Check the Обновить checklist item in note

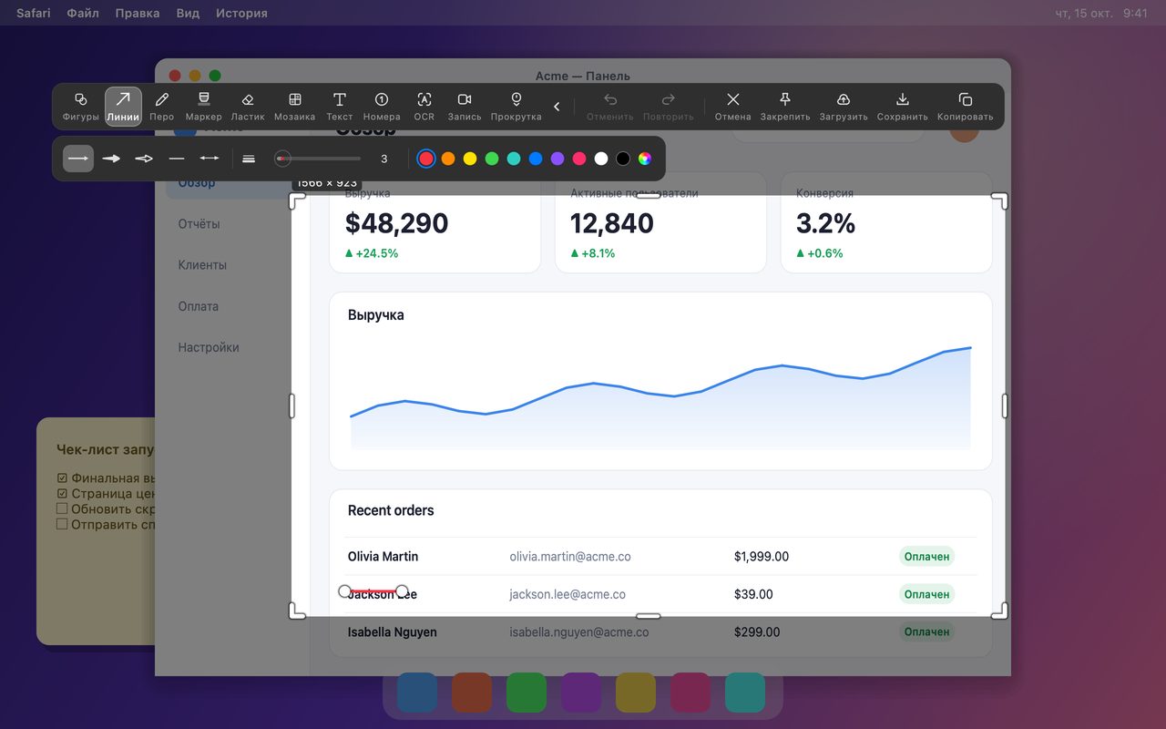[62, 508]
